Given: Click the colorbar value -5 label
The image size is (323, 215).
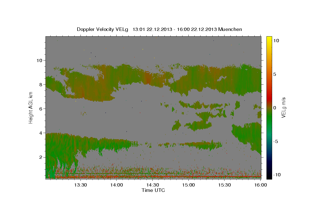Looking at the screenshot, I should click(x=276, y=141).
